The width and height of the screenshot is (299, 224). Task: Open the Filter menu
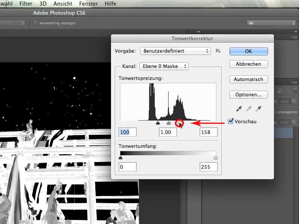26,4
